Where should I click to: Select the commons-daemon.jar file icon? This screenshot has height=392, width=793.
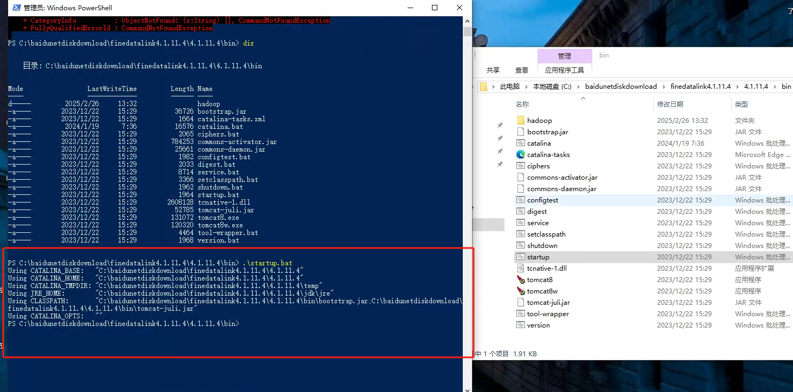click(521, 188)
